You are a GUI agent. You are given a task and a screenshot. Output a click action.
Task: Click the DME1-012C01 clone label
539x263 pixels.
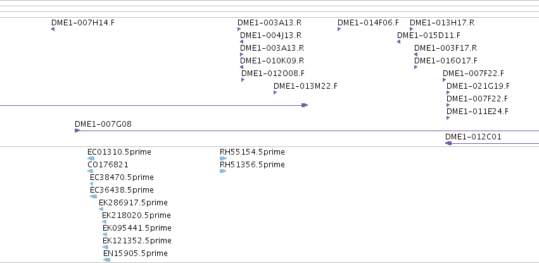tap(473, 137)
